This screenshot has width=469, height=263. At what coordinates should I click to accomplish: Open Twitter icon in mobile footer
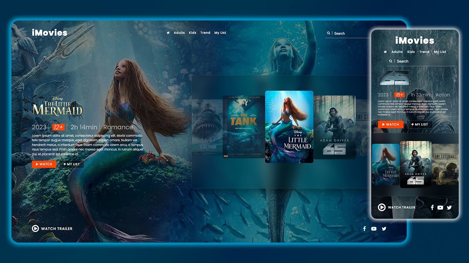(449, 207)
